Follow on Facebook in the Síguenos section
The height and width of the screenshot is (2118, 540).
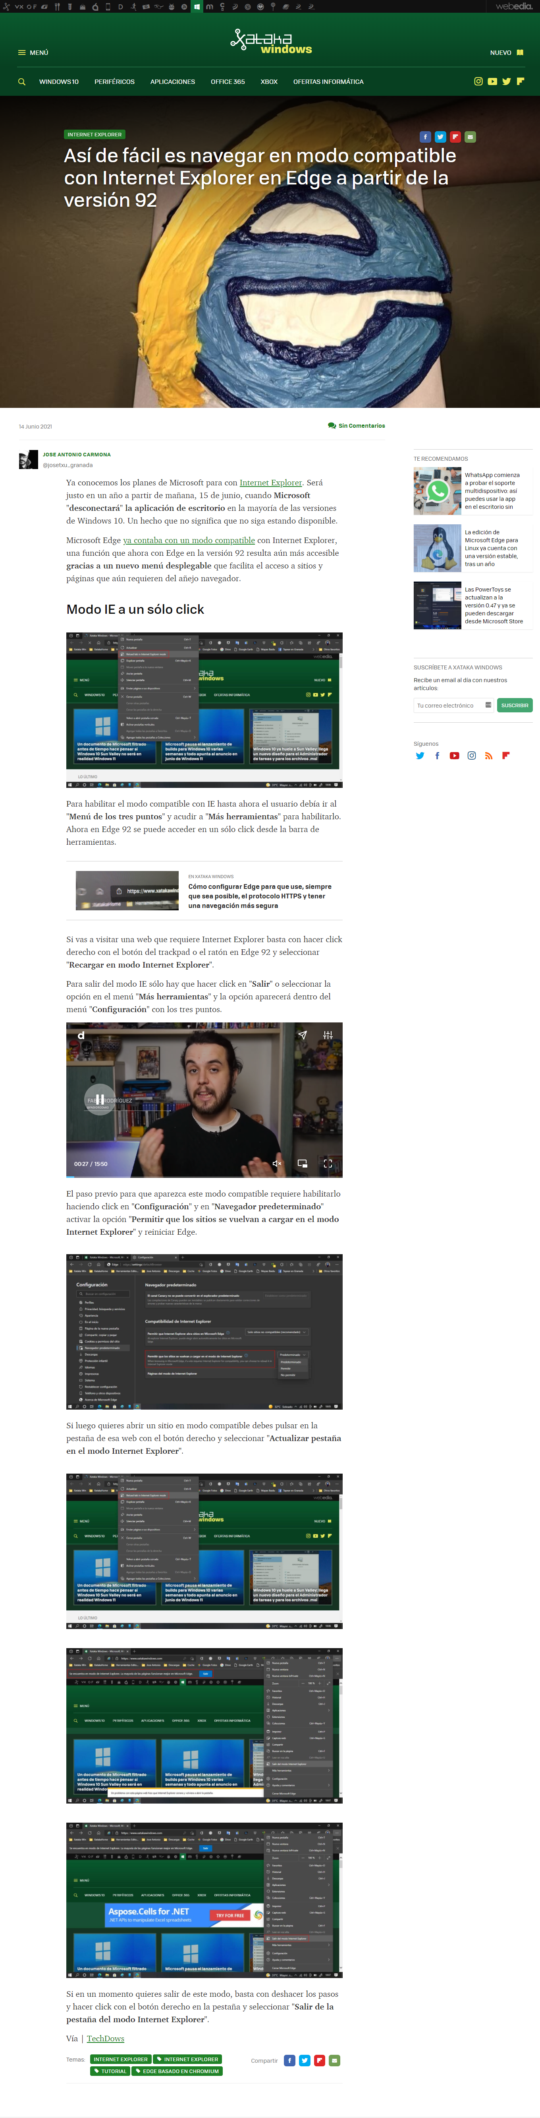coord(437,756)
